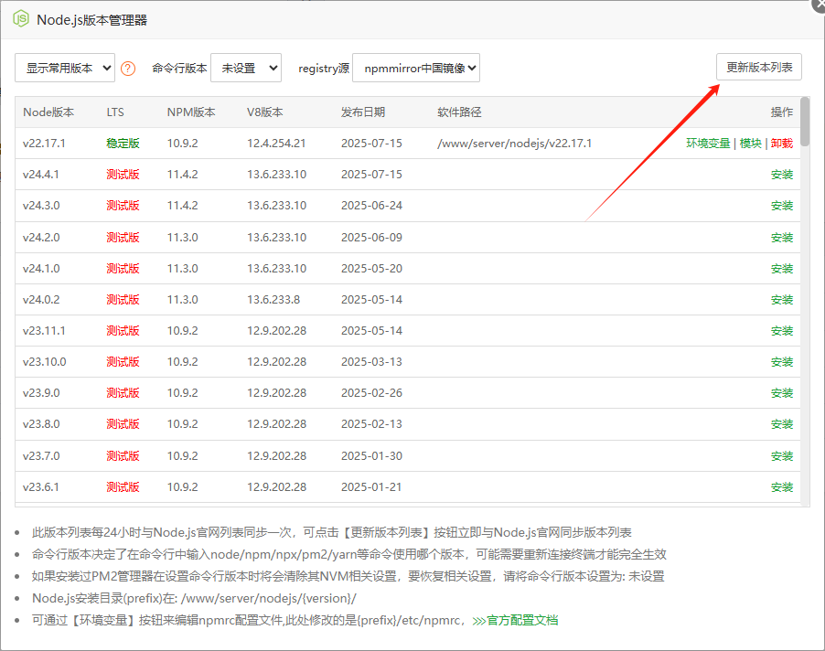825x651 pixels.
Task: Click version cell v24.4.1
Action: [x=41, y=174]
